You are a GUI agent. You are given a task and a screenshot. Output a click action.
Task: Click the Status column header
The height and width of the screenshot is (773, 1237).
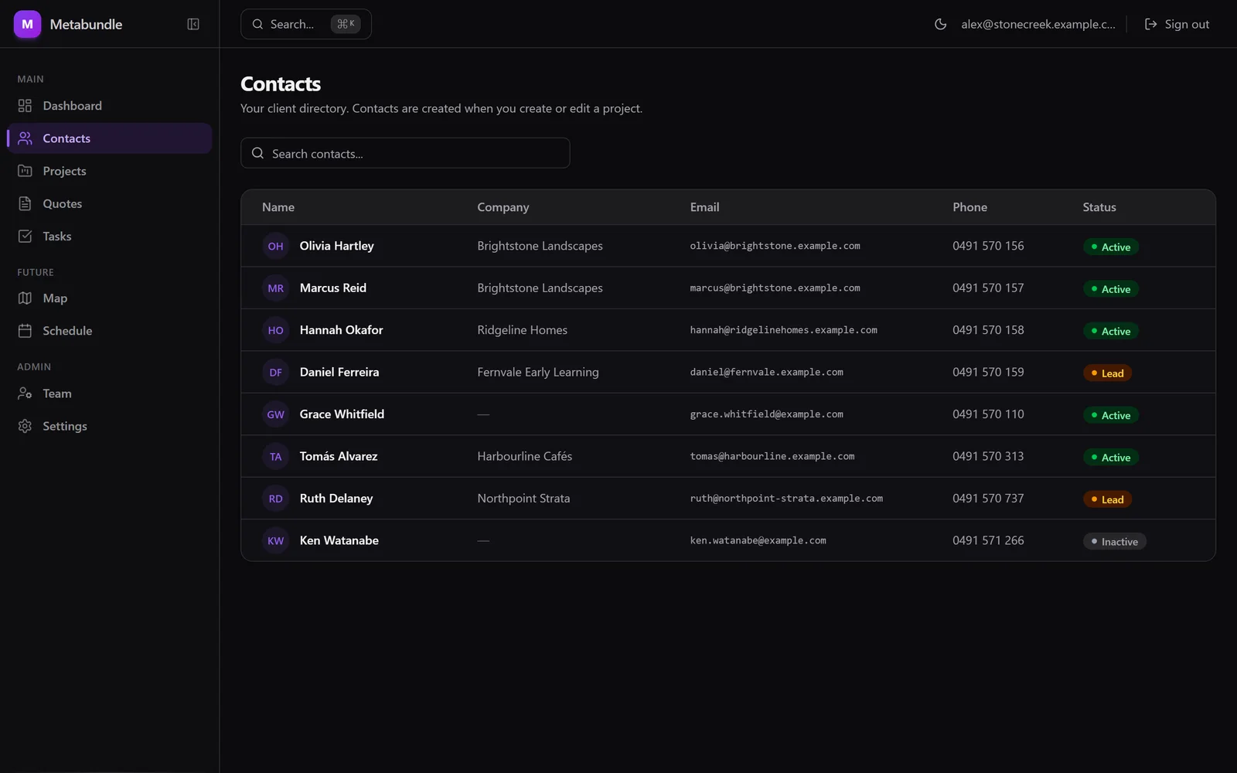(x=1099, y=207)
